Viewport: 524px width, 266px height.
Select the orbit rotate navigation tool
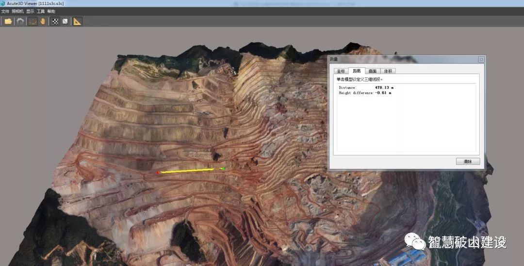[x=33, y=21]
